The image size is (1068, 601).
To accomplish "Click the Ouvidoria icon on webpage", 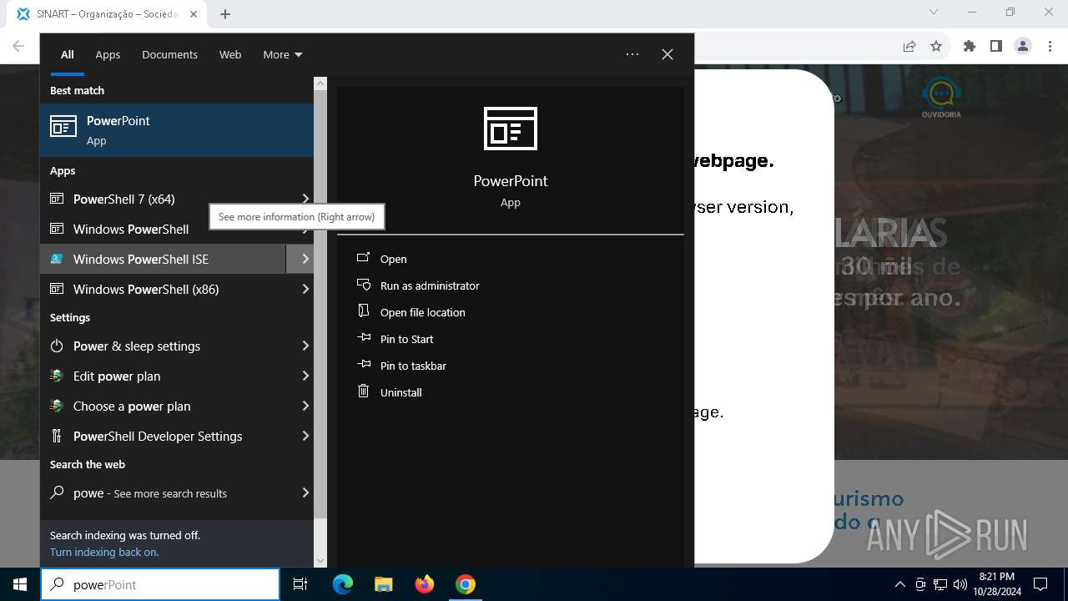I will tap(941, 98).
